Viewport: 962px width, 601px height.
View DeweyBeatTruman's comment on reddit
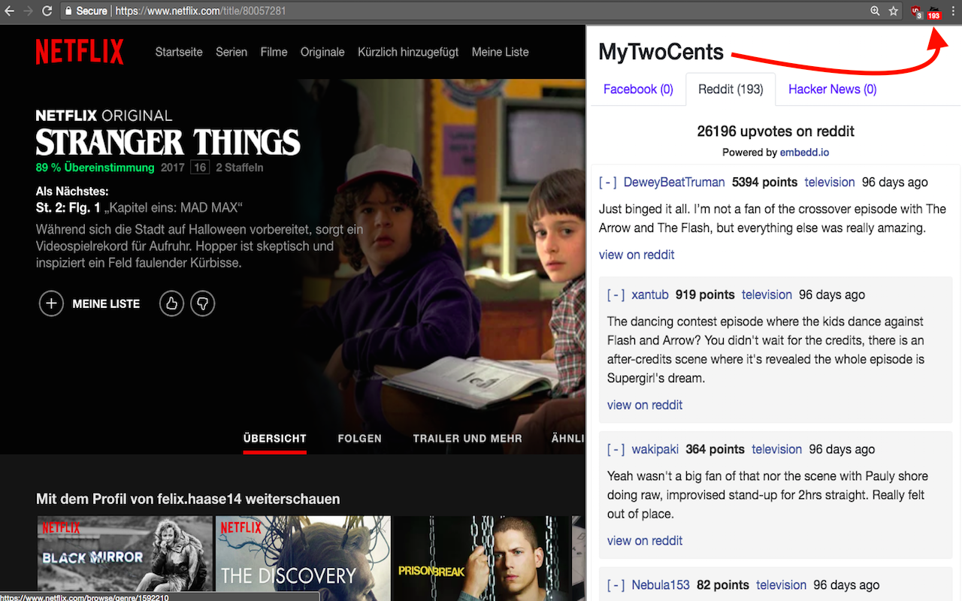tap(637, 255)
